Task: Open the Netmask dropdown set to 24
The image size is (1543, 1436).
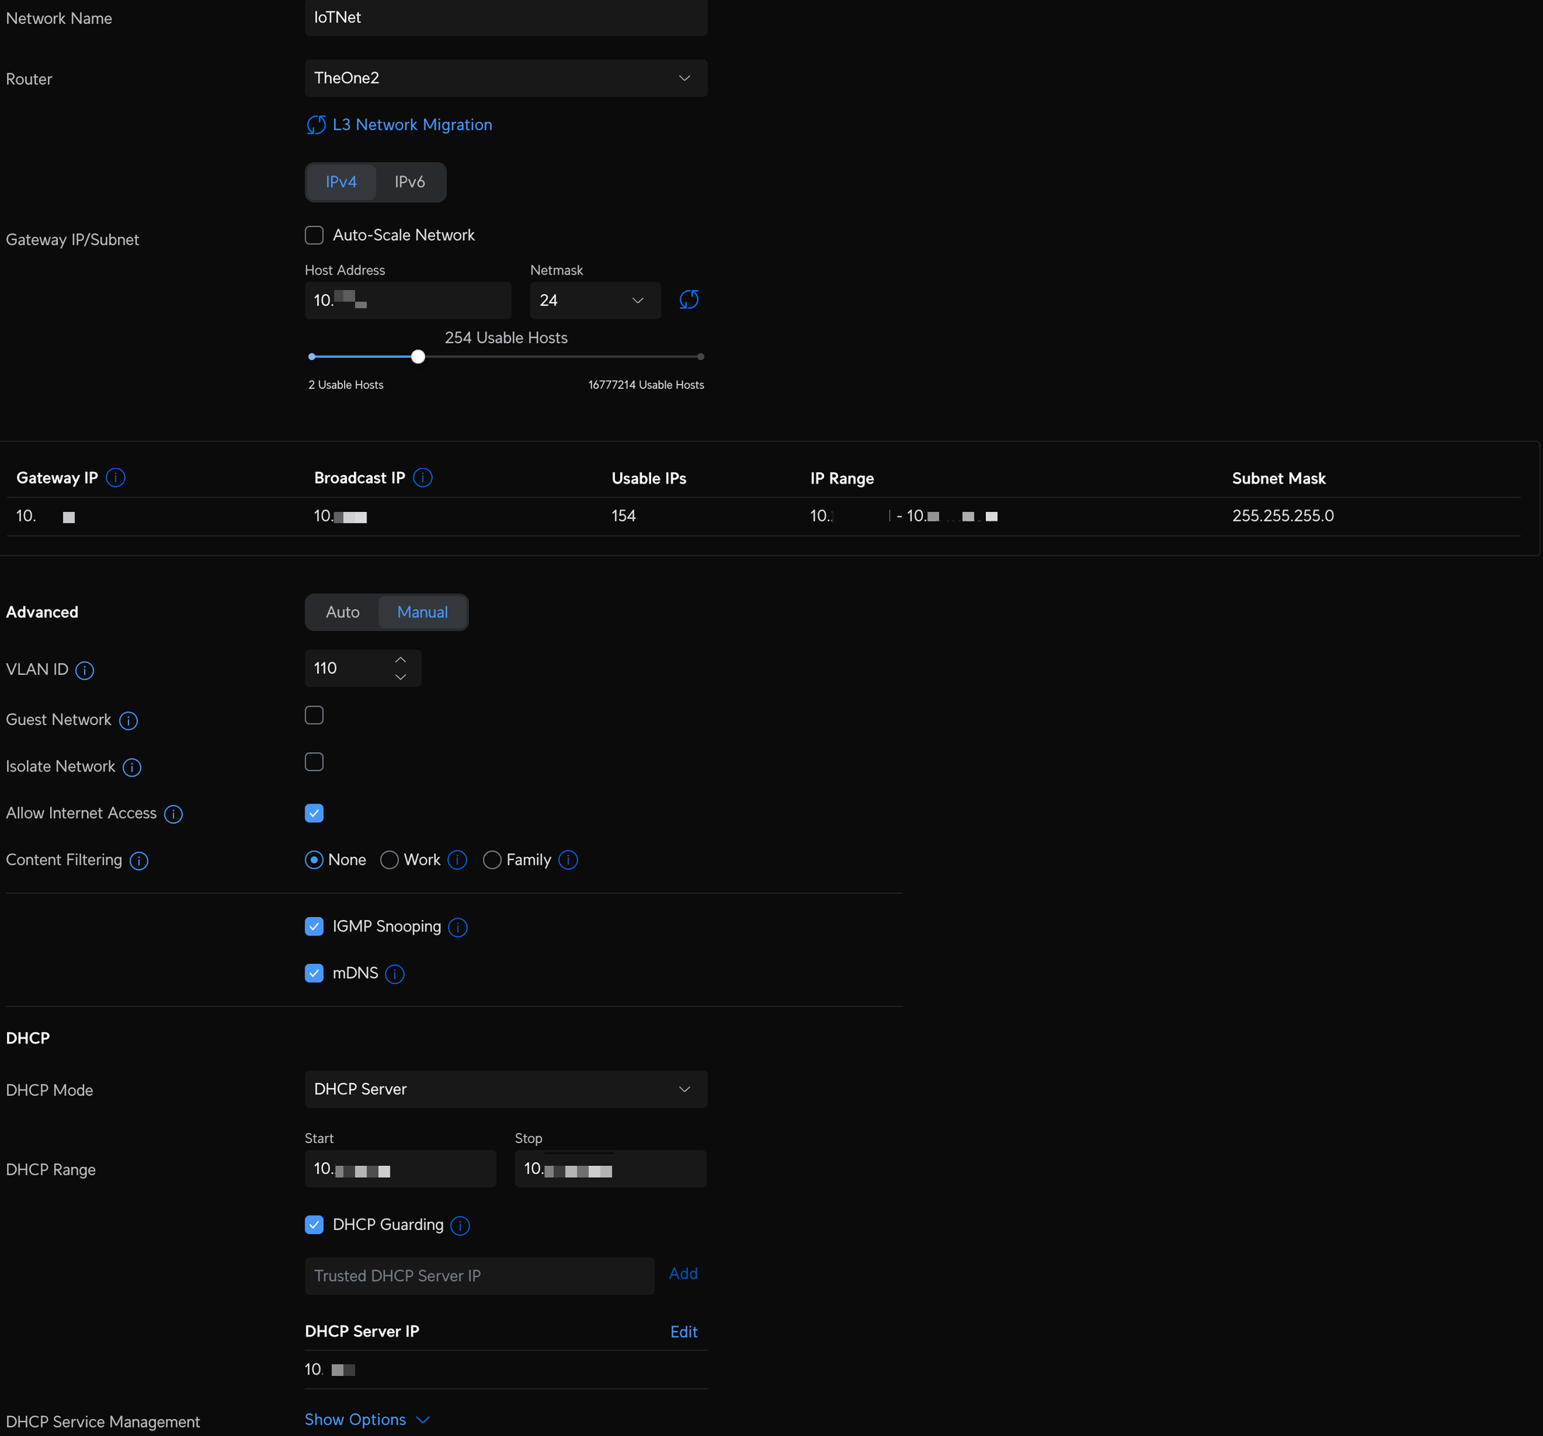Action: click(595, 300)
